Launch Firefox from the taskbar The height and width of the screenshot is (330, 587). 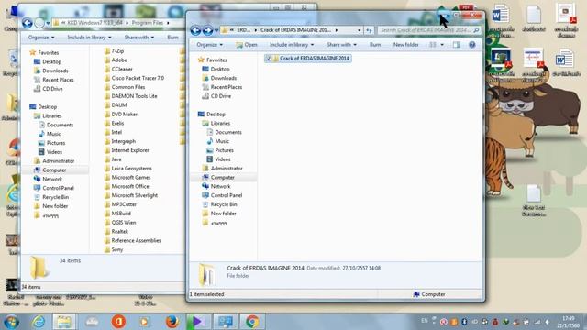(172, 322)
